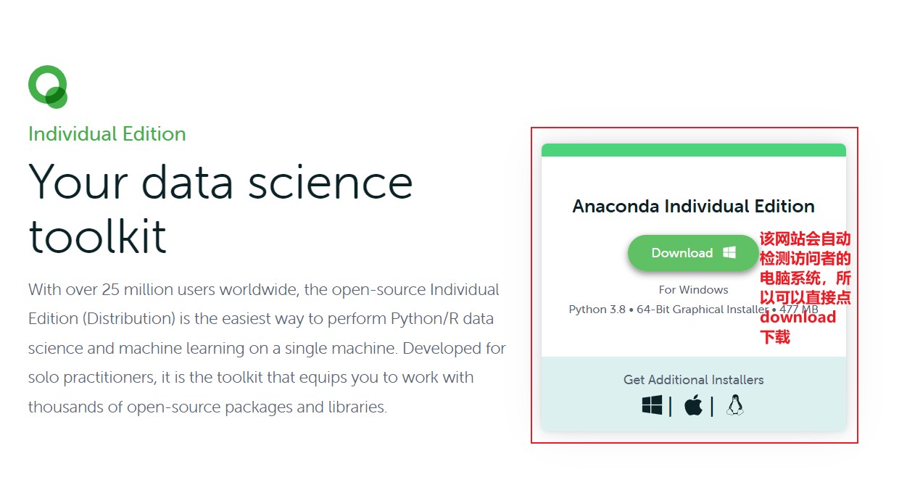Screen dimensions: 907x477
Task: Click the green bar atop download card
Action: (x=693, y=150)
